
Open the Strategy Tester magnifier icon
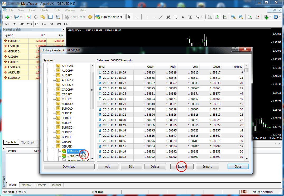pyautogui.click(x=58, y=17)
